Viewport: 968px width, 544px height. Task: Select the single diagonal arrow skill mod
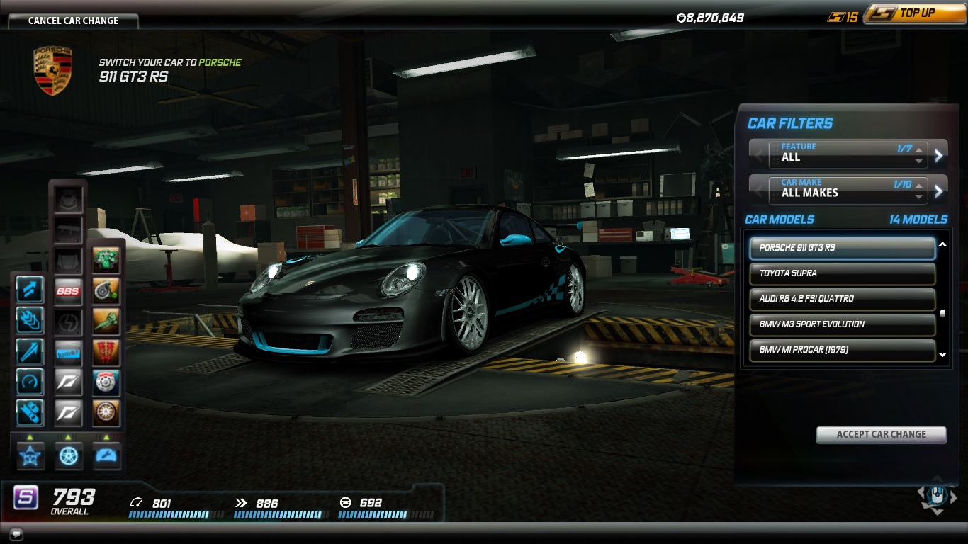30,352
